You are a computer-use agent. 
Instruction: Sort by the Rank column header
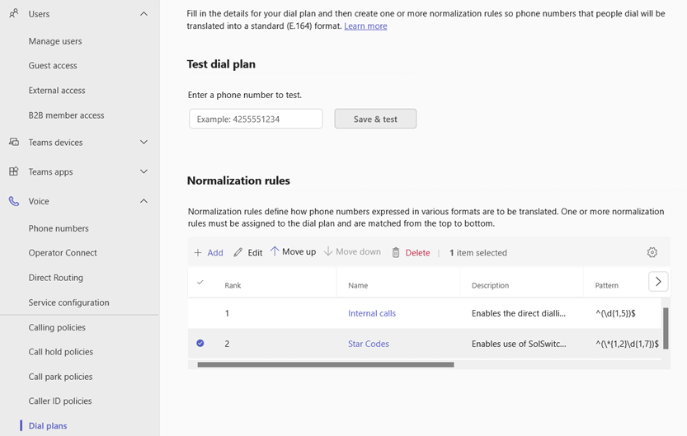233,285
